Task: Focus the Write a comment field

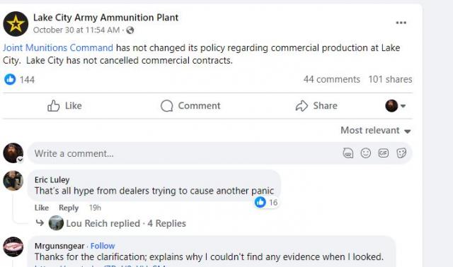Action: click(x=220, y=153)
